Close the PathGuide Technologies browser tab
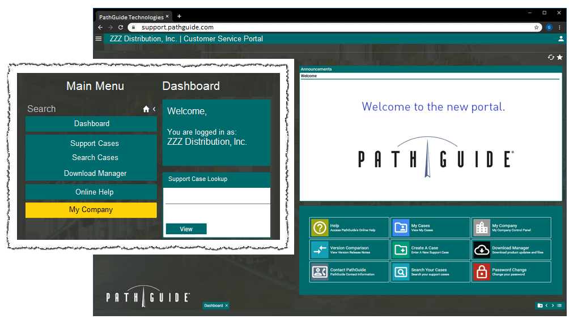Viewport: 569px width, 319px height. click(x=167, y=16)
